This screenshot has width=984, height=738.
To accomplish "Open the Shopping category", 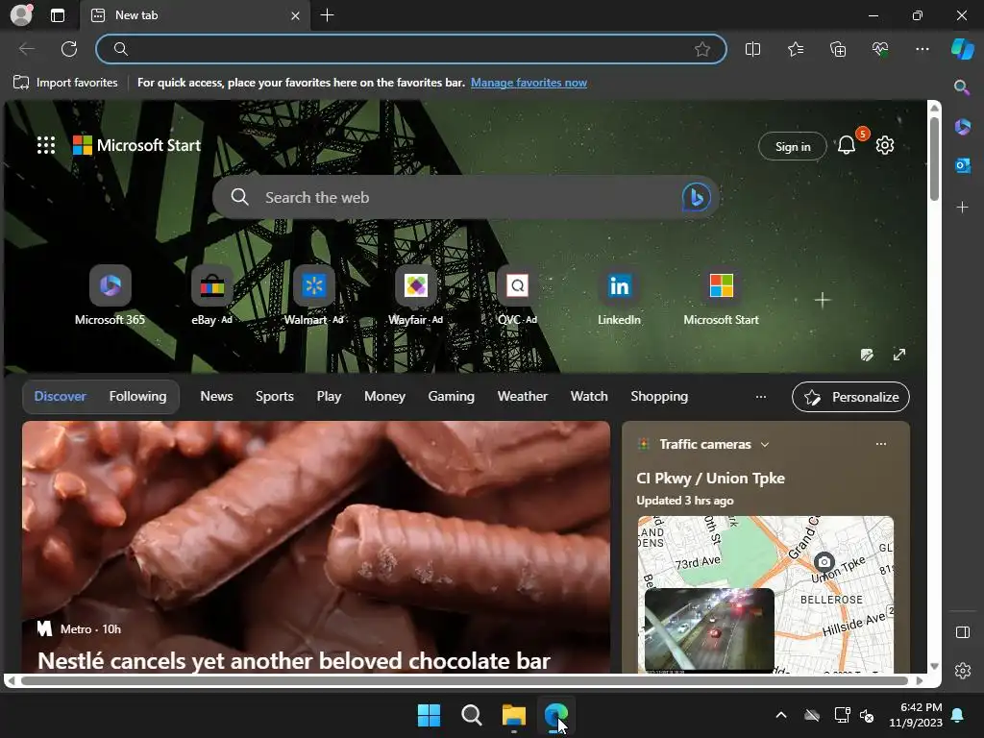I will click(x=659, y=396).
